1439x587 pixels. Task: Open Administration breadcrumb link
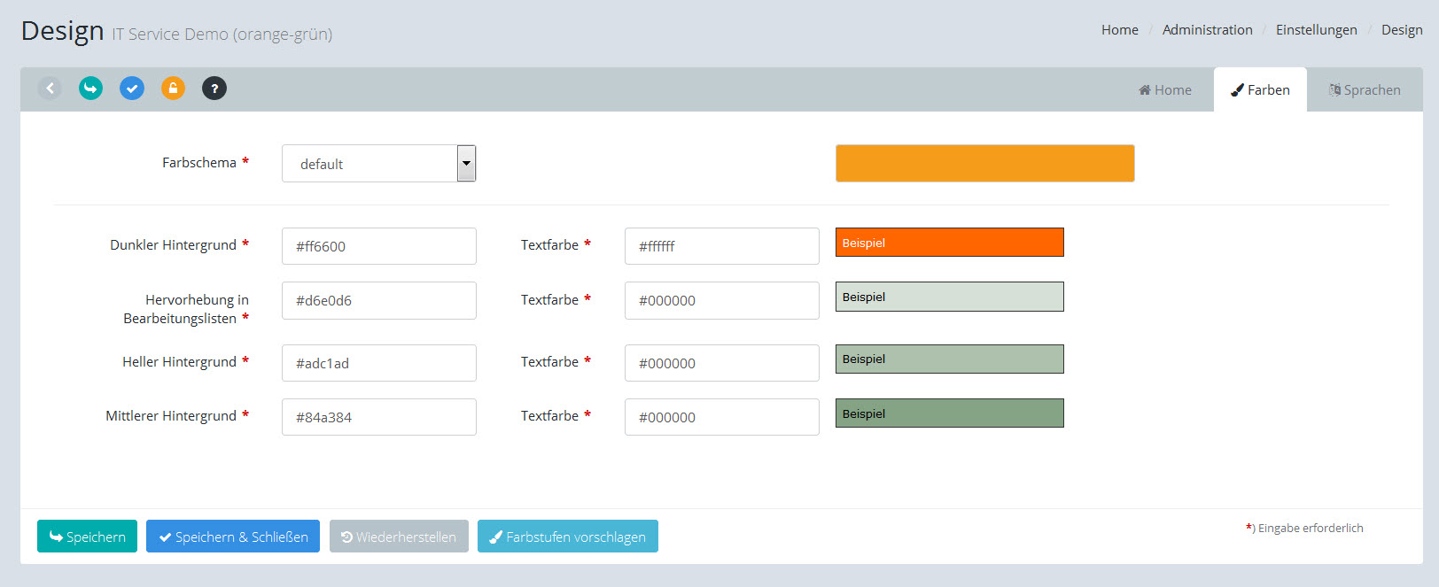(1207, 30)
